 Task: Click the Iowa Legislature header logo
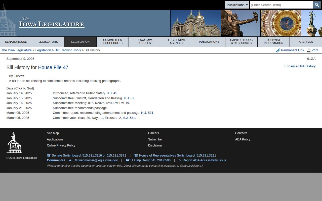point(52,22)
